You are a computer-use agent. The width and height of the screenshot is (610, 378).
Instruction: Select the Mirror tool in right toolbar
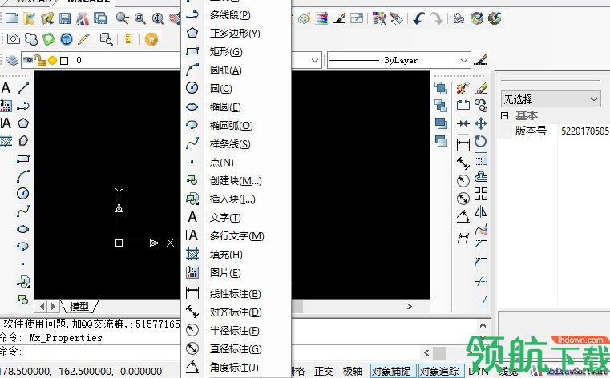[x=481, y=211]
